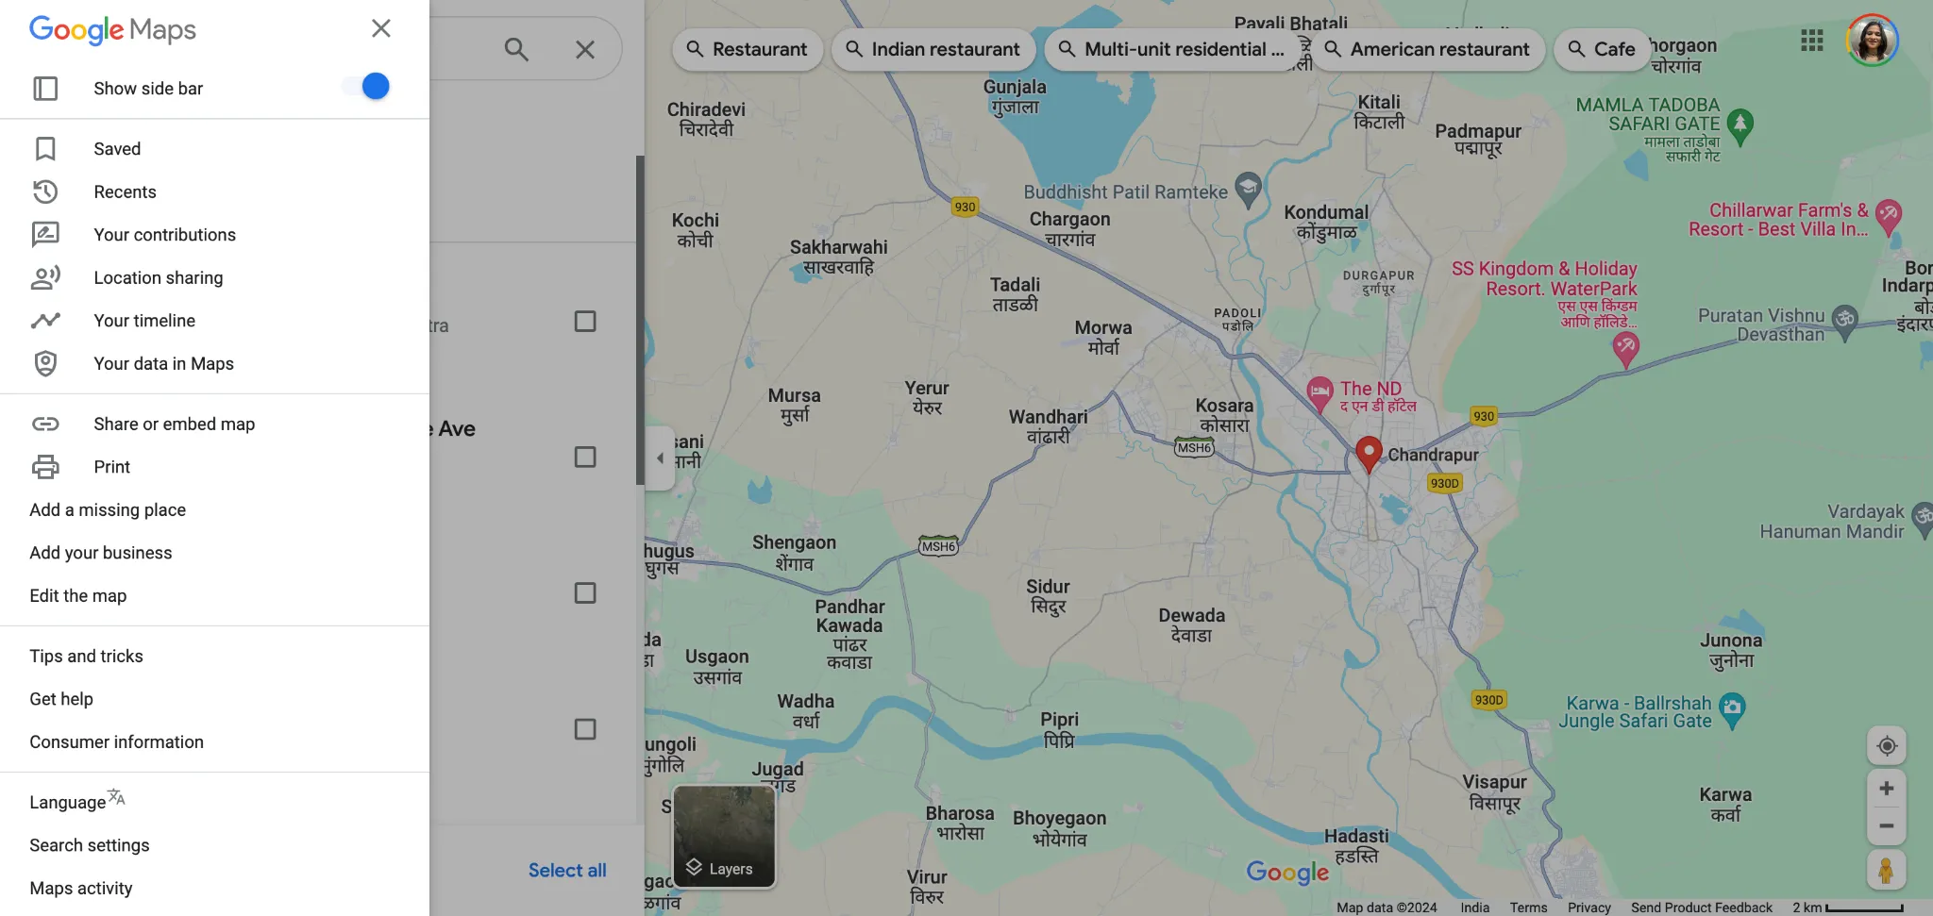The height and width of the screenshot is (916, 1933).
Task: Click the red Chandrapur map pin
Action: [x=1368, y=455]
